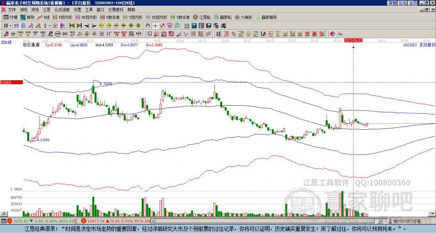Viewport: 436px width, 233px height.
Task: Open the calculator icon
Action: tap(194, 26)
